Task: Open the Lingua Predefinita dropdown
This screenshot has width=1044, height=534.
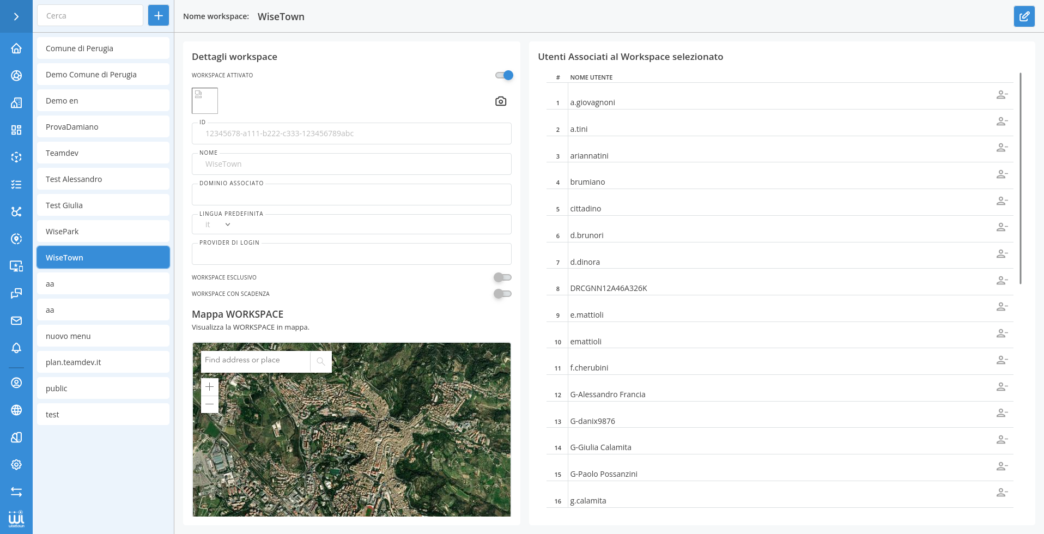Action: point(218,224)
